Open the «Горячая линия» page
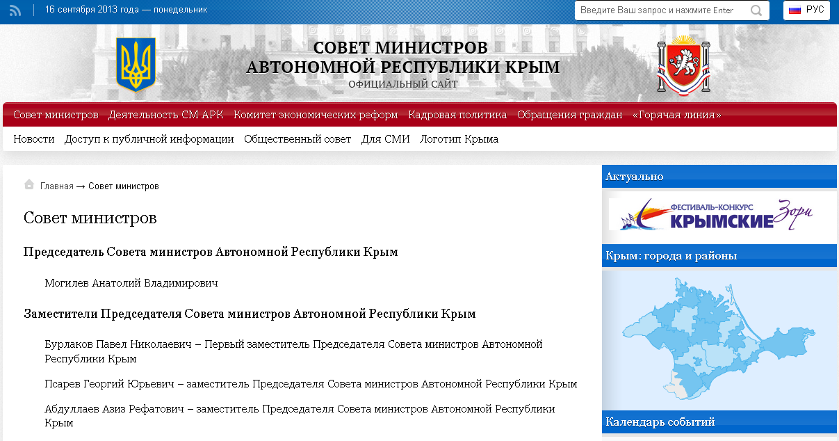This screenshot has height=441, width=839. (x=676, y=114)
